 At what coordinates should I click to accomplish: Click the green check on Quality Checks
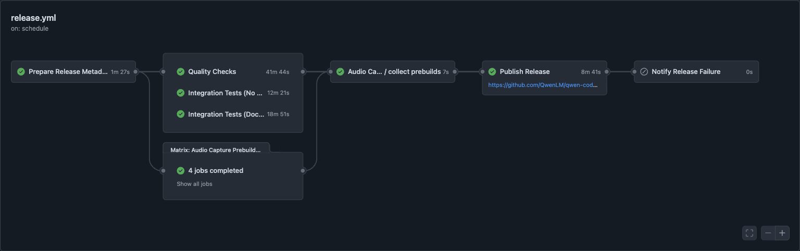pyautogui.click(x=181, y=72)
